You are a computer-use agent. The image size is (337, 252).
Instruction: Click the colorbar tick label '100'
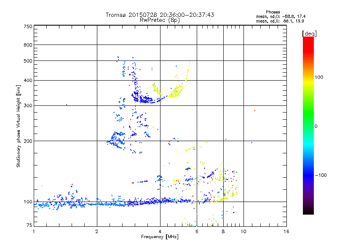(x=319, y=77)
